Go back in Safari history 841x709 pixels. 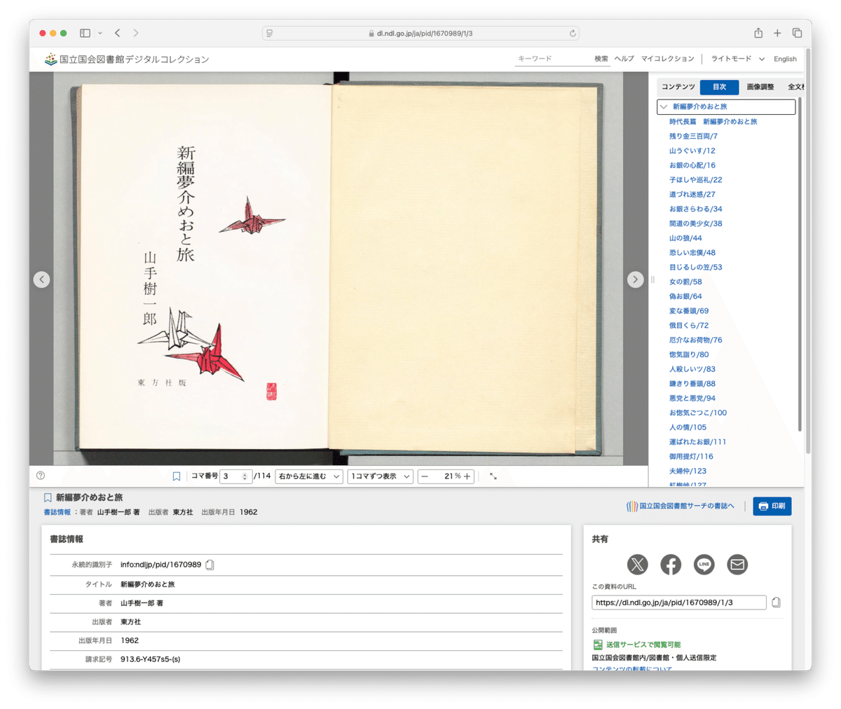point(117,33)
